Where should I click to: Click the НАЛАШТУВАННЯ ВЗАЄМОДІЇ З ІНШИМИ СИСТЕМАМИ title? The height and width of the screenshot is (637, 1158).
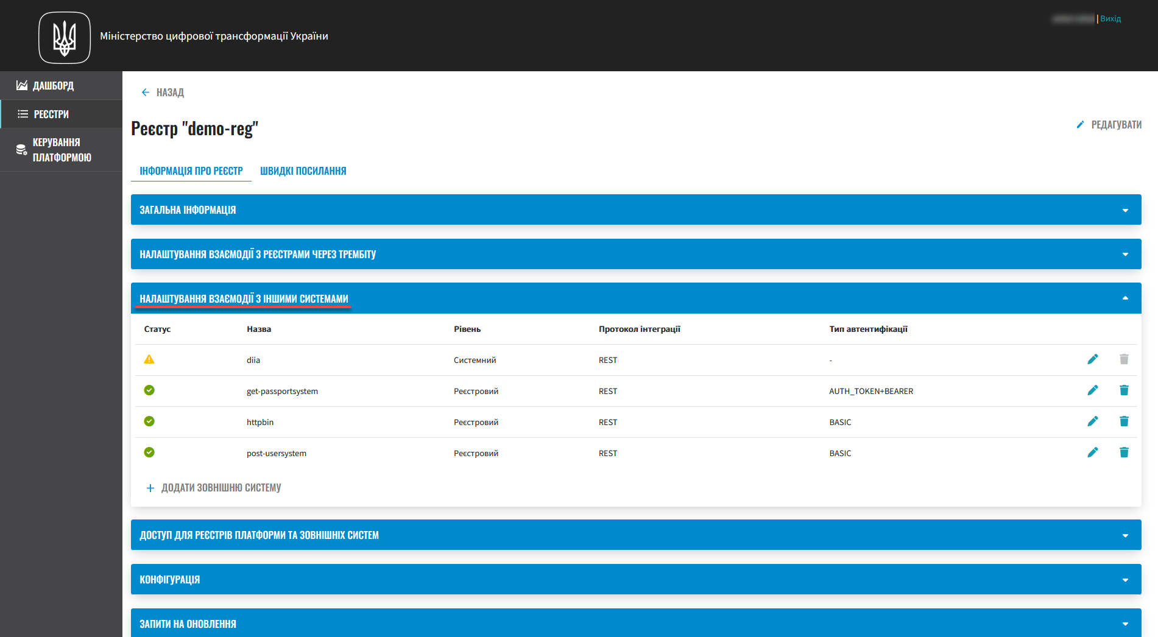244,298
